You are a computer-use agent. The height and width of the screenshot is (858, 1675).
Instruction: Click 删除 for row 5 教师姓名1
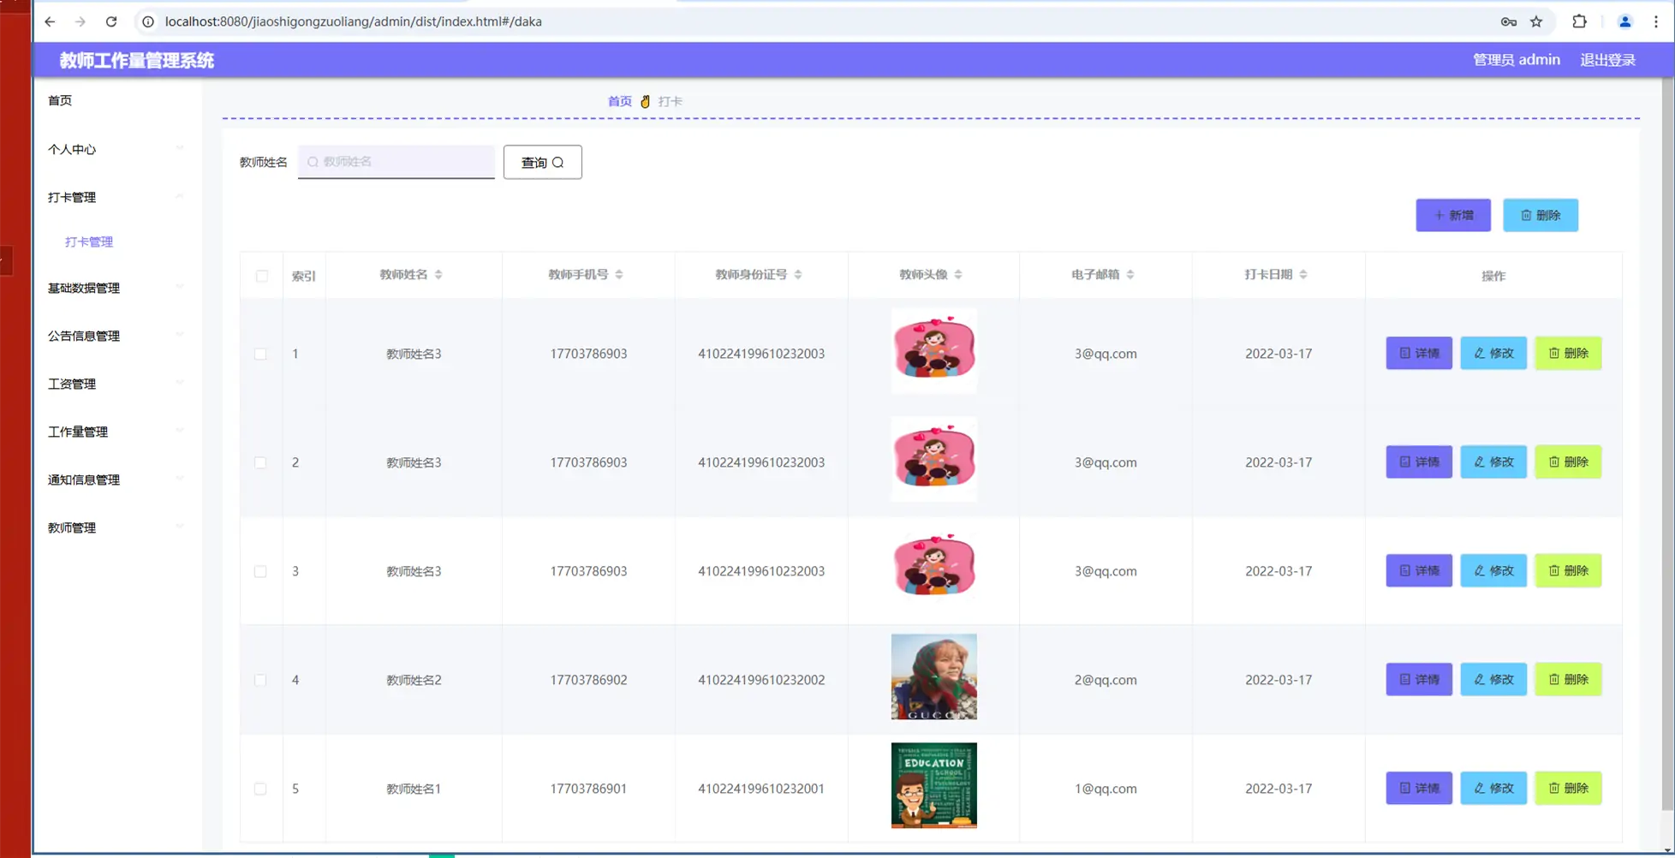1568,788
